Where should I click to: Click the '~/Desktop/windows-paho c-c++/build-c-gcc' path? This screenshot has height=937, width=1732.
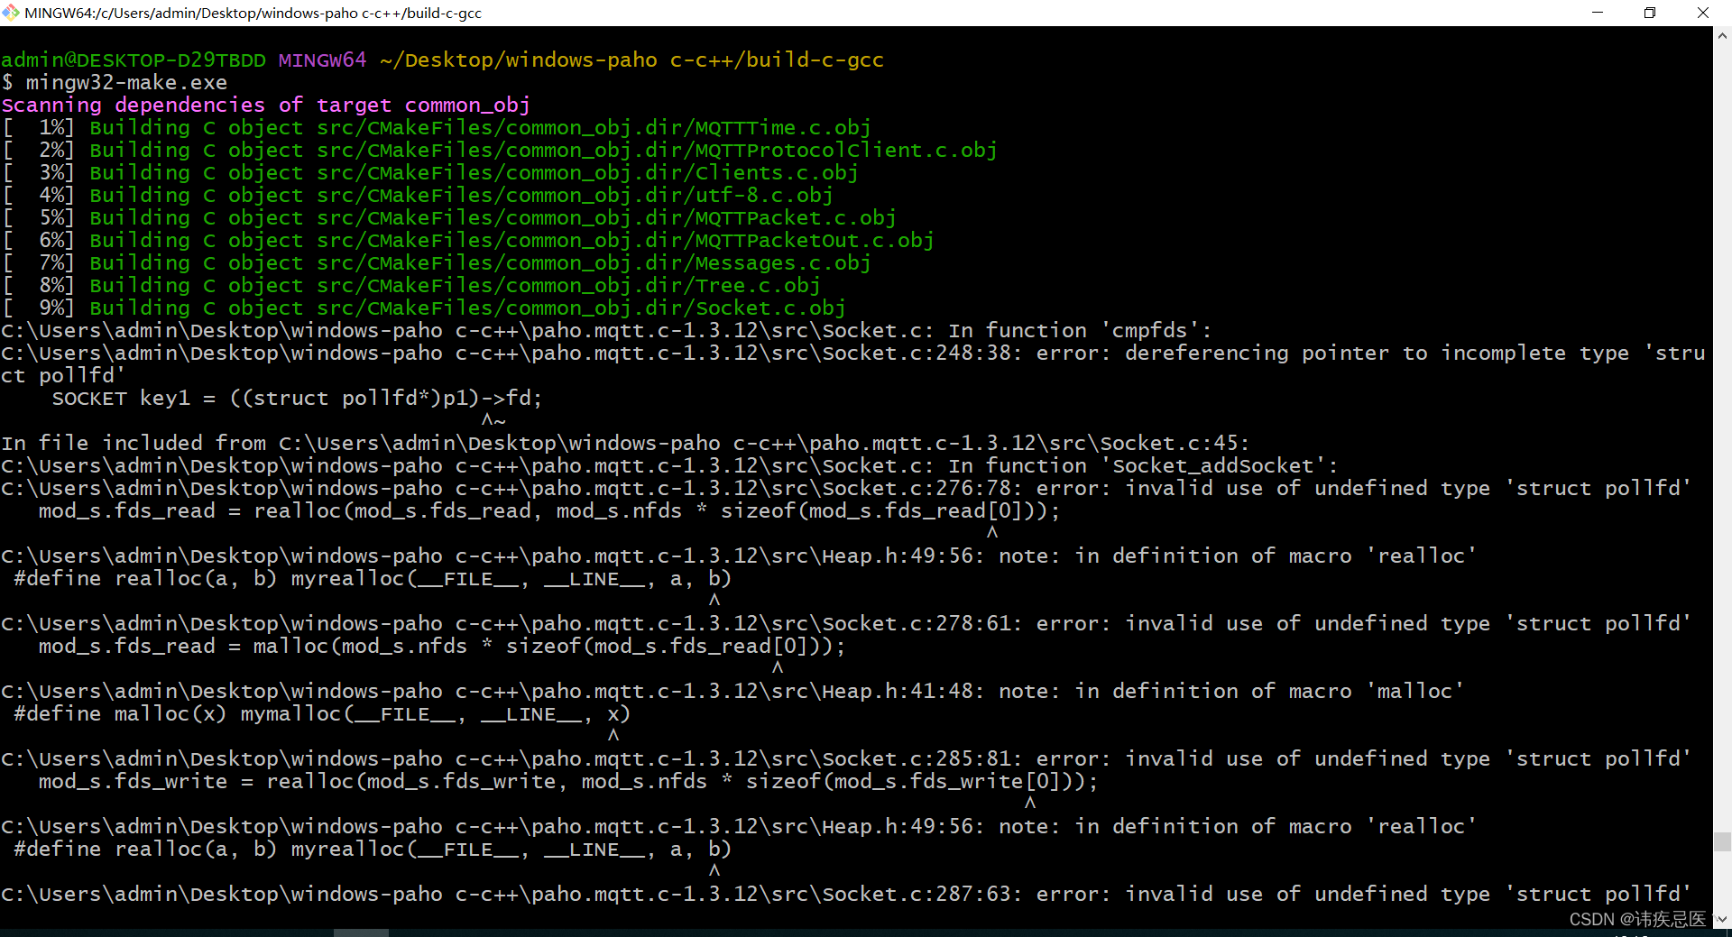[632, 60]
